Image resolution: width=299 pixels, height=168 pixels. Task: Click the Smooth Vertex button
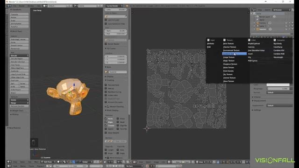19,45
